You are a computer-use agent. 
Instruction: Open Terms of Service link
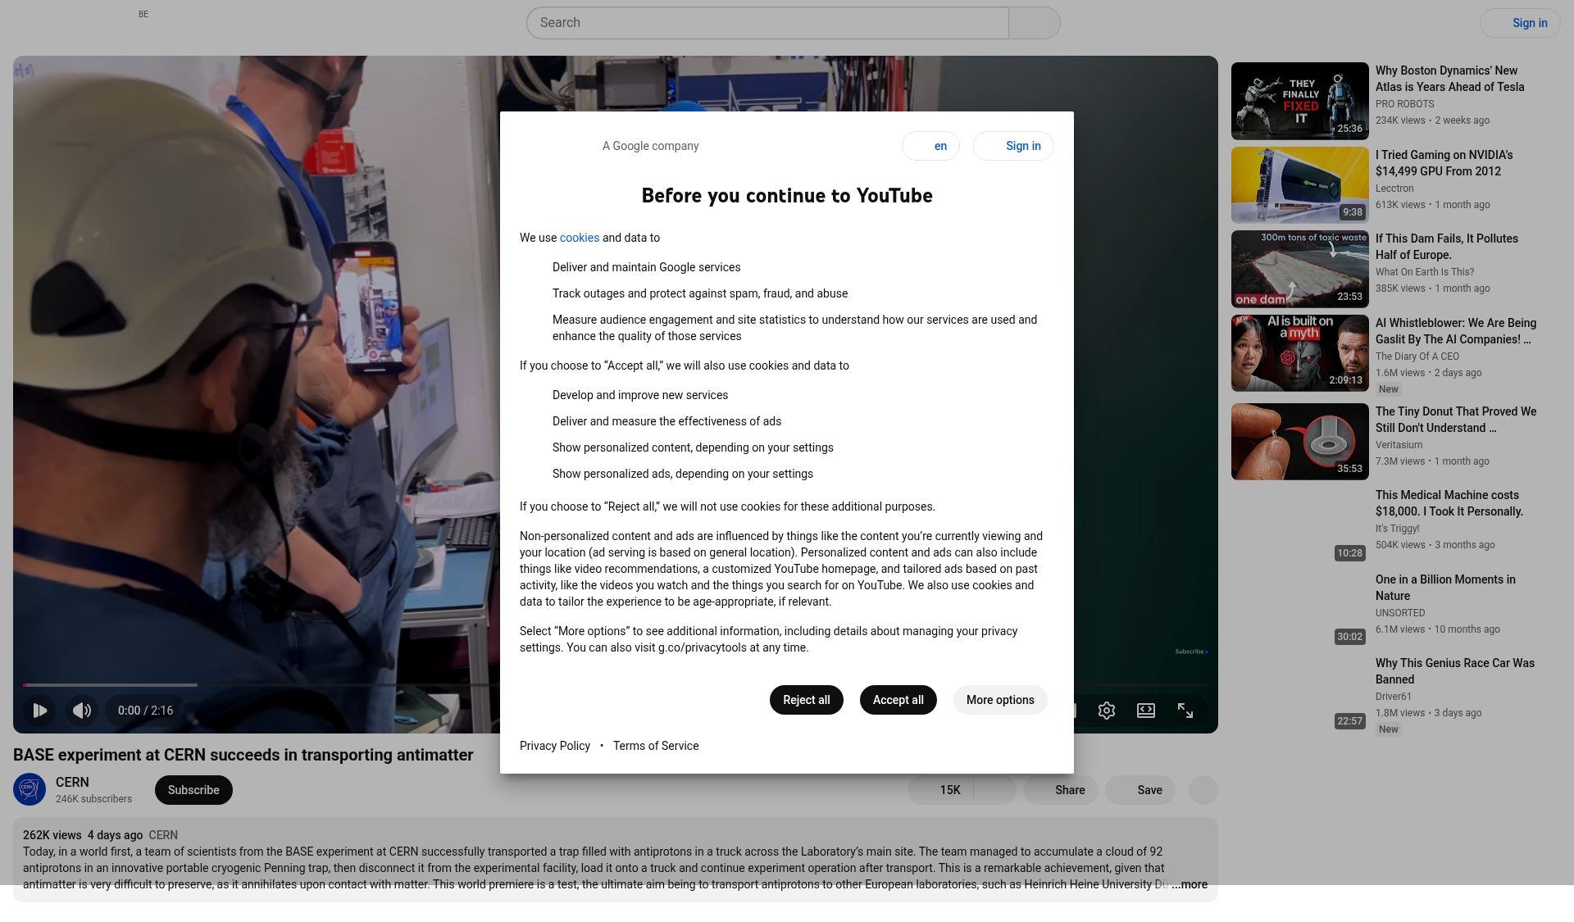[656, 746]
